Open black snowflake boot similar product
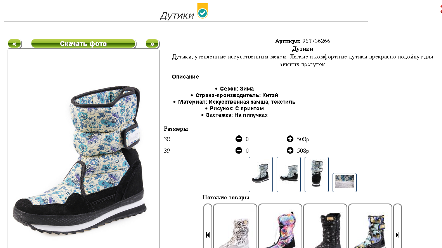 pyautogui.click(x=325, y=226)
